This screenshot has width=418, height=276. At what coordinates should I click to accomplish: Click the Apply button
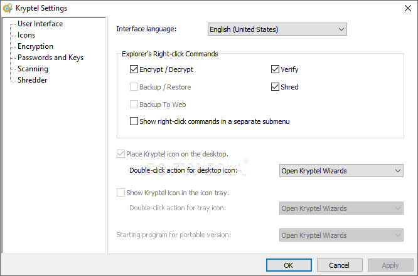pyautogui.click(x=390, y=265)
